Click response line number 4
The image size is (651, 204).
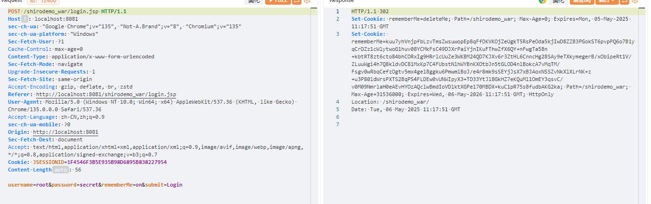click(x=337, y=102)
